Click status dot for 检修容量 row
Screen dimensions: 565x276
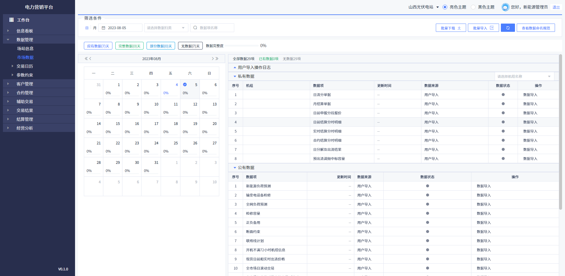click(x=428, y=213)
